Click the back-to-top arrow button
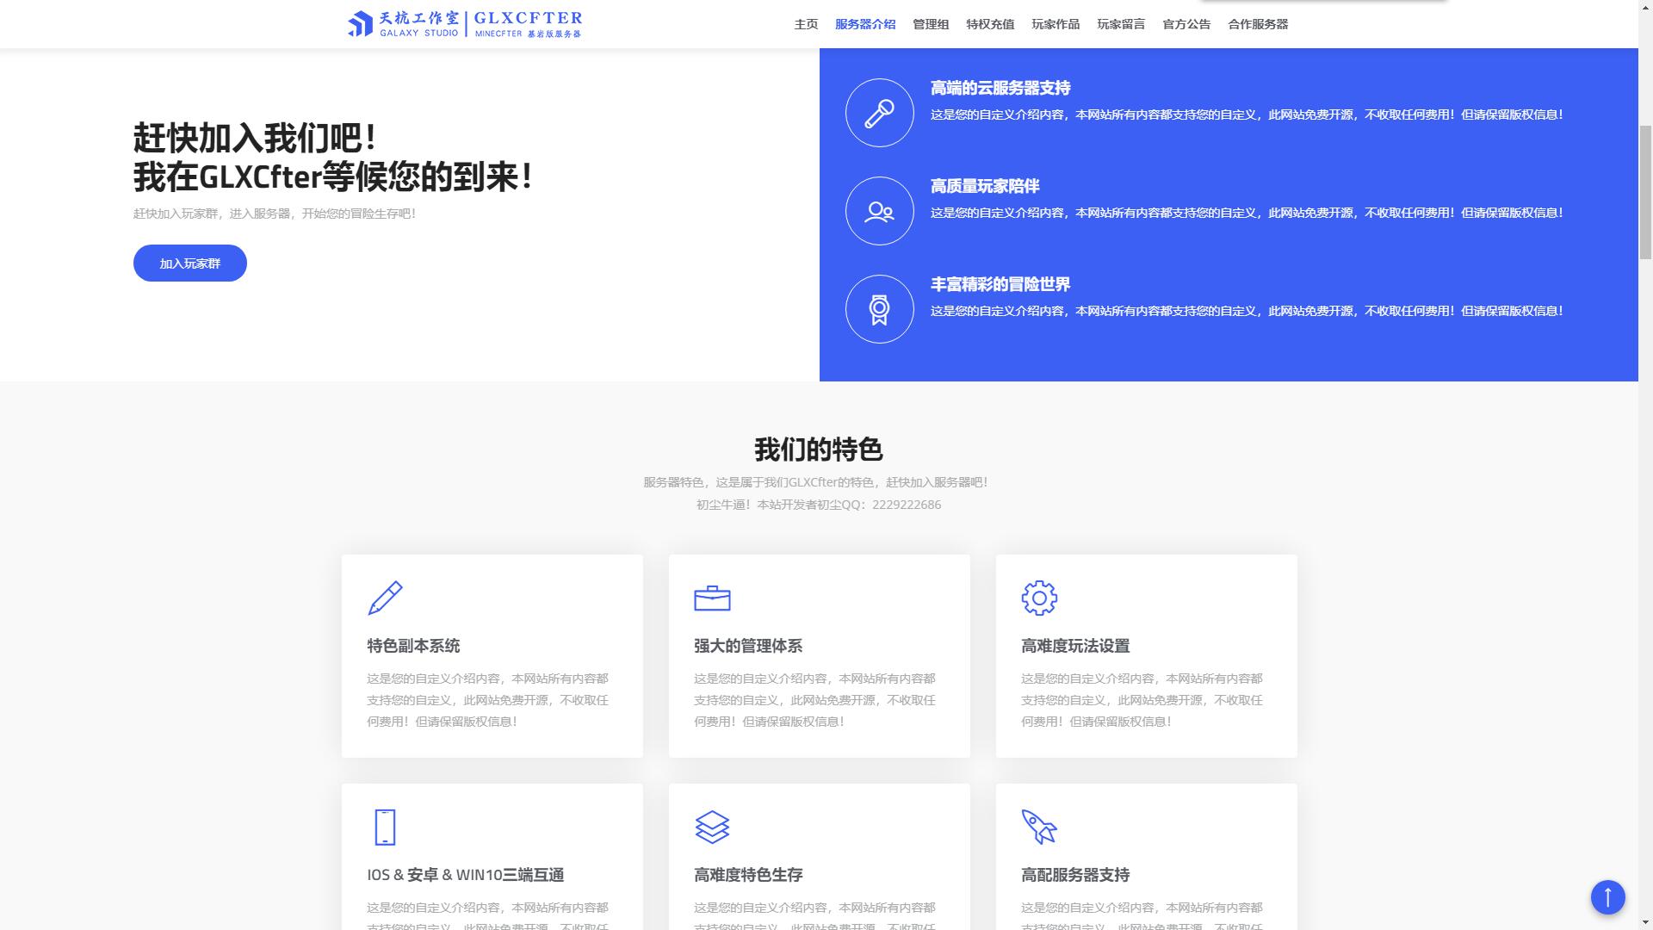Screen dimensions: 1653x930 click(1607, 896)
